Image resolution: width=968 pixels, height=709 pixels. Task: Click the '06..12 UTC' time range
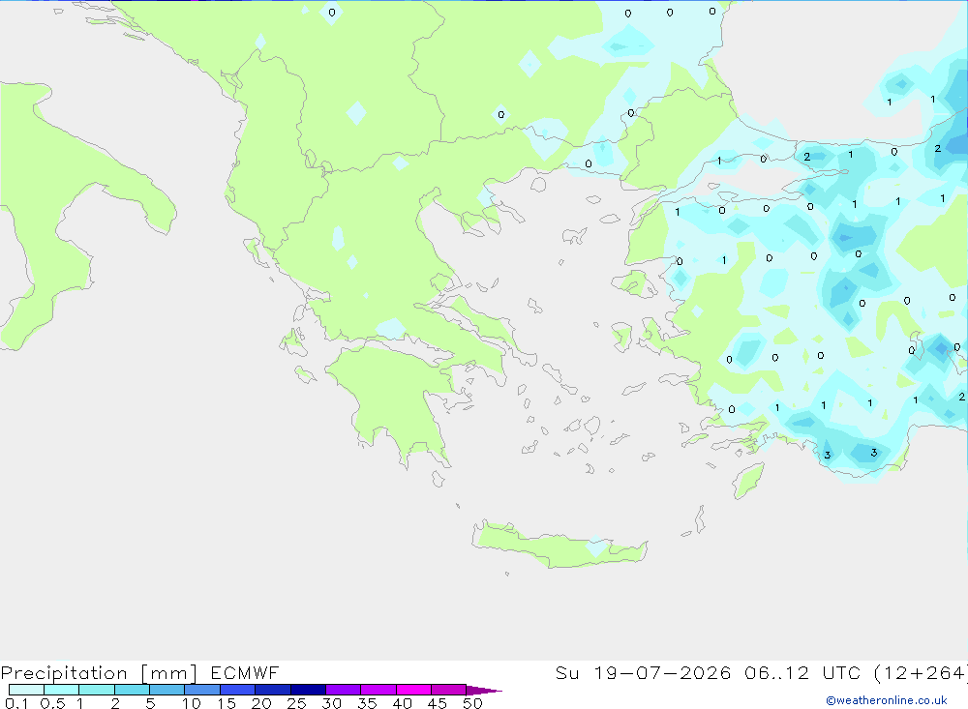coord(802,672)
